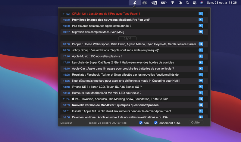Open comments bubble for MacBook Air M2 rumor
241x142 pixels.
(x=201, y=93)
